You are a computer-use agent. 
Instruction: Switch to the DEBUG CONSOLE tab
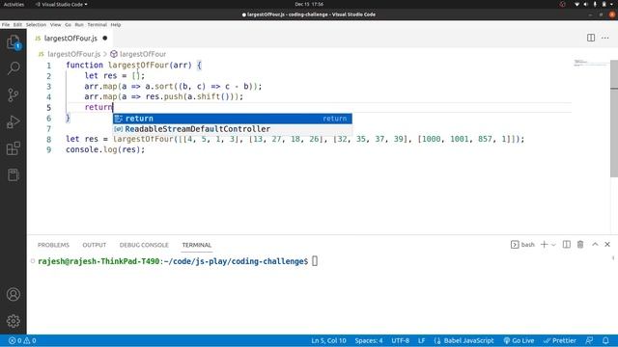coord(144,245)
